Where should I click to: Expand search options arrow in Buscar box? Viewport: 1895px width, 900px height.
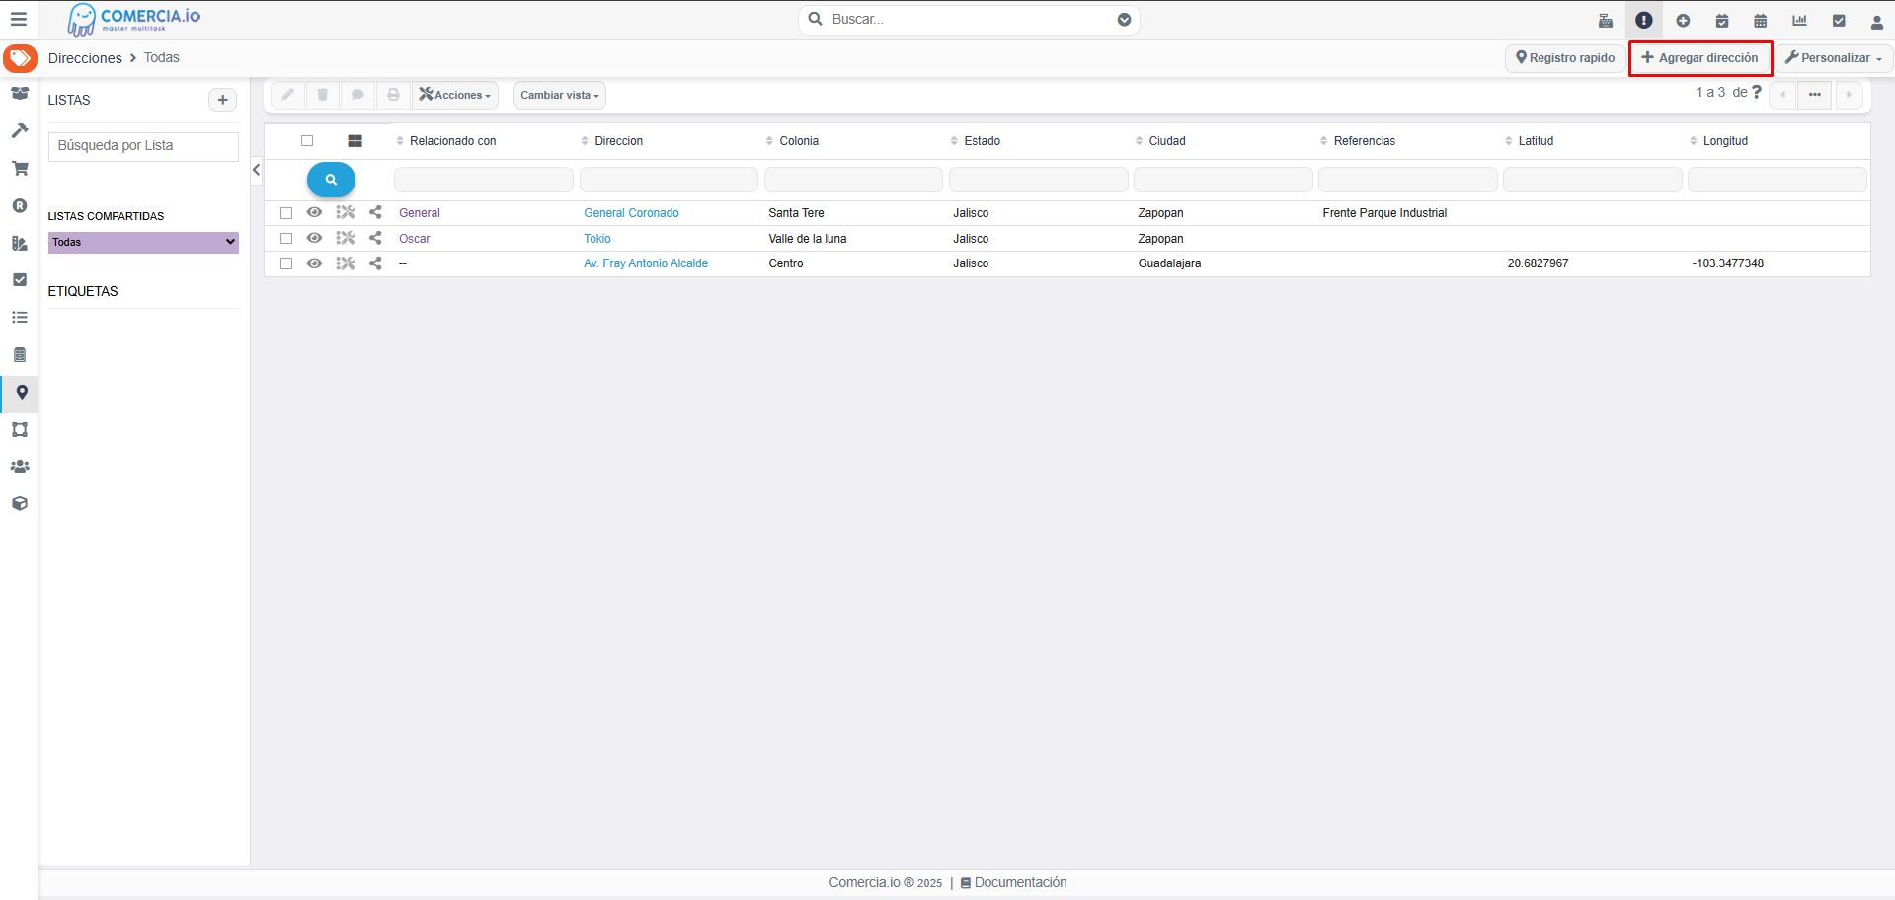tap(1124, 19)
